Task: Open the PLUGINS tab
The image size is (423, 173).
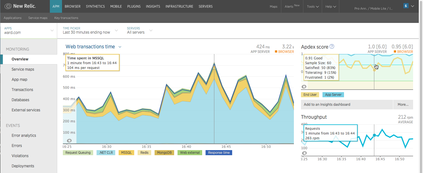Action: (134, 7)
